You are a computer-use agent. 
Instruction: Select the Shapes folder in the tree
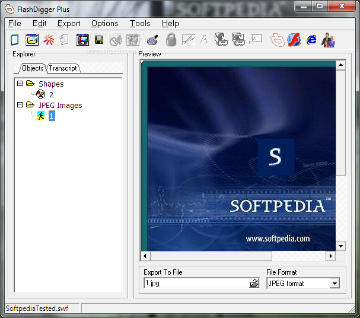coord(51,84)
